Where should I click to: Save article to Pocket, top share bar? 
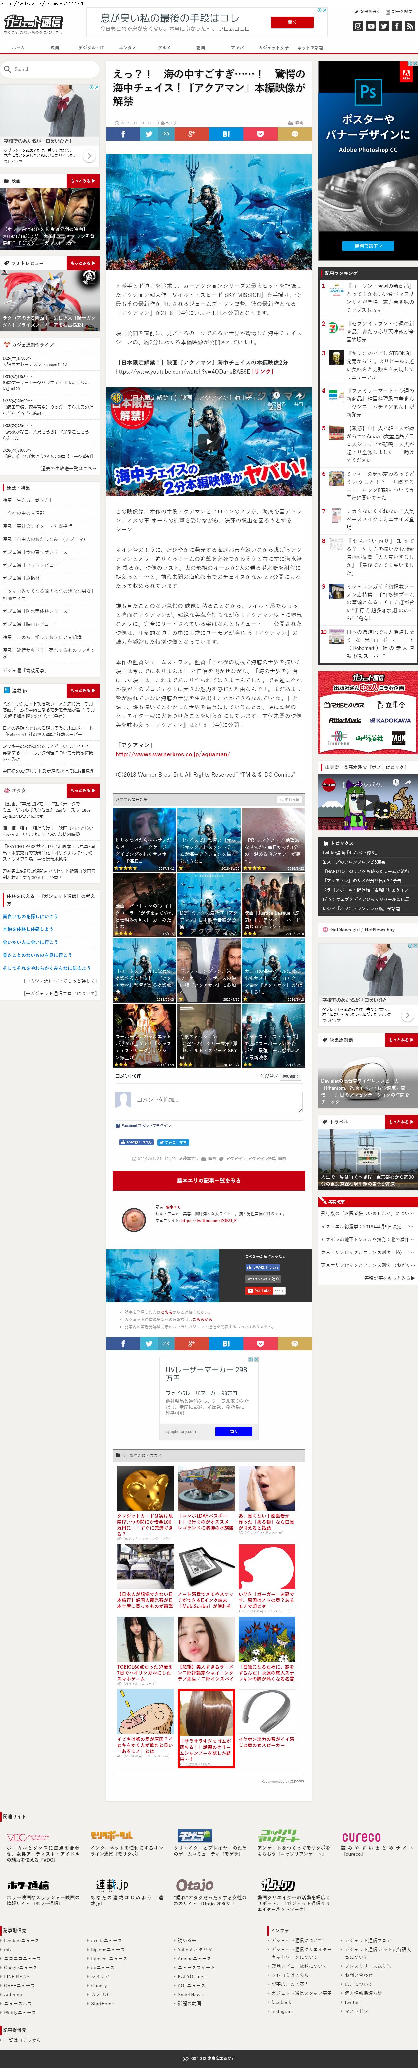(x=260, y=134)
